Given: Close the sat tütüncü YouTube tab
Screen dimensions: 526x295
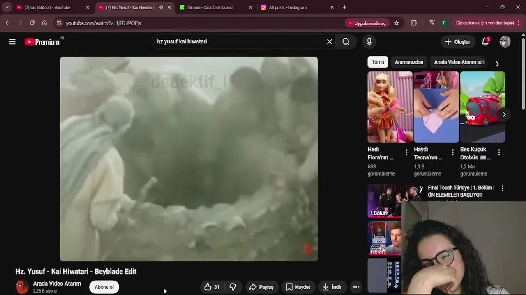Looking at the screenshot, I should pos(88,7).
